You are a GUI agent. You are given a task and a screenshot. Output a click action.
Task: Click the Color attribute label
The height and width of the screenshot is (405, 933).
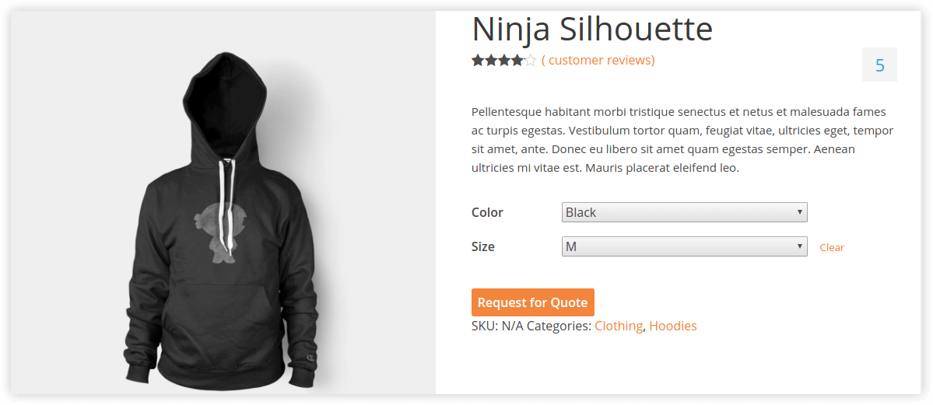click(x=487, y=212)
